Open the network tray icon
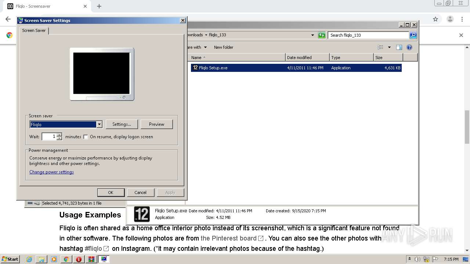Image resolution: width=470 pixels, height=264 pixels. [426, 259]
